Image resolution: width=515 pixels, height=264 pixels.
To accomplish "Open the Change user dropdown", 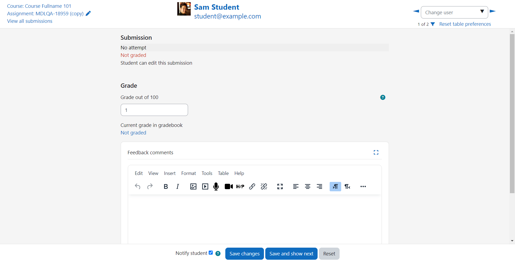I will (x=454, y=12).
